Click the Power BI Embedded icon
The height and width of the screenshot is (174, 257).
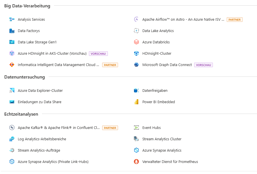[x=136, y=102]
